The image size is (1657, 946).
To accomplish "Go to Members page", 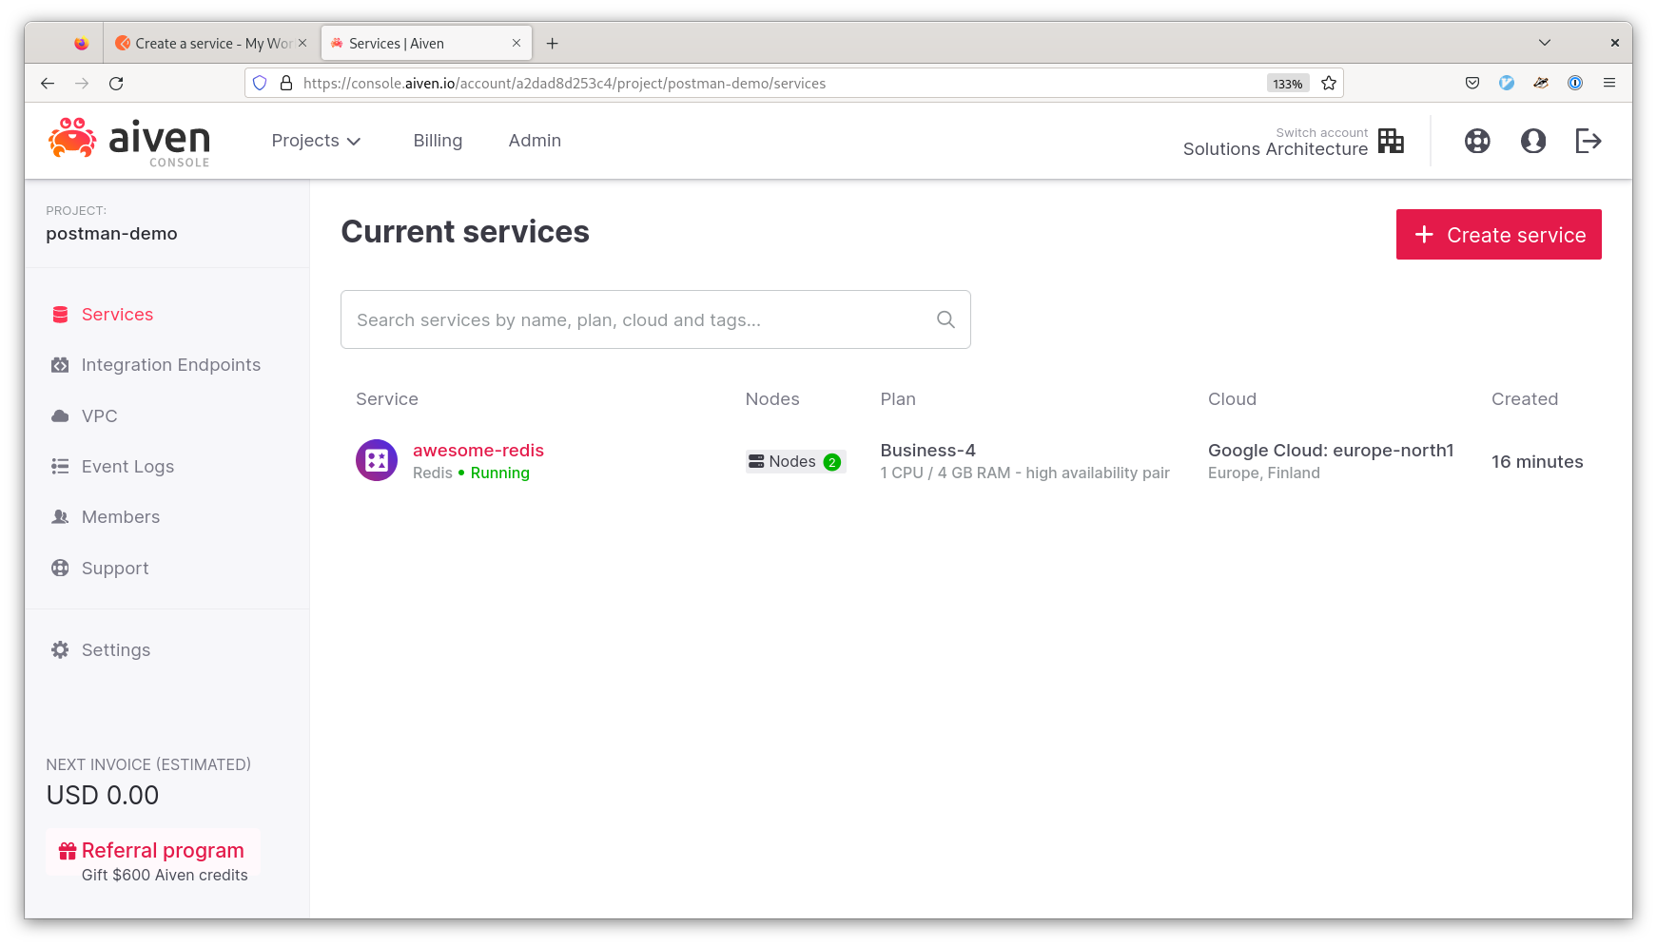I will pos(121,517).
